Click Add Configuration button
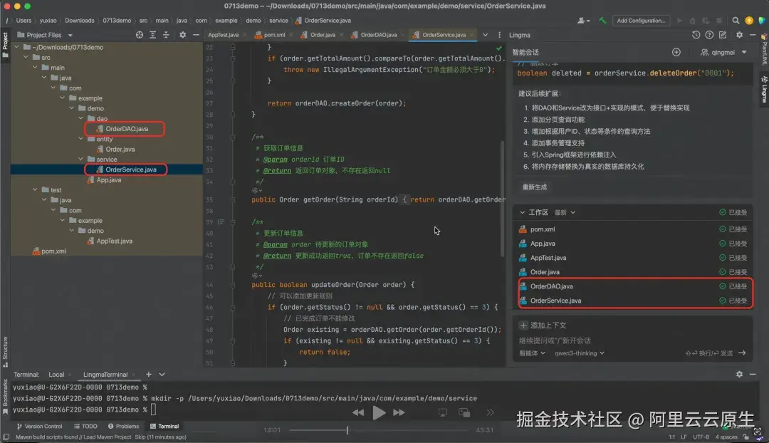769x443 pixels. 641,21
